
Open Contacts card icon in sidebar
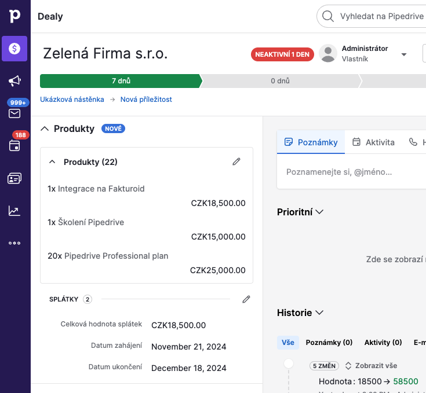coord(15,178)
